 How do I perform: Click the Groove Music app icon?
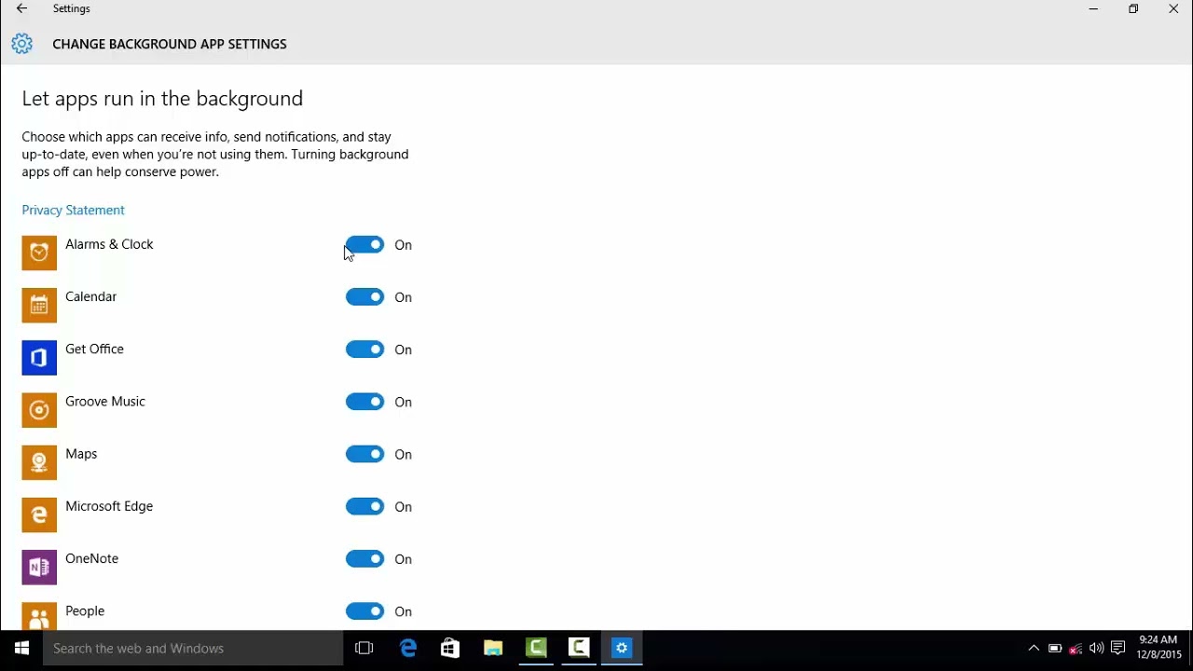39,409
